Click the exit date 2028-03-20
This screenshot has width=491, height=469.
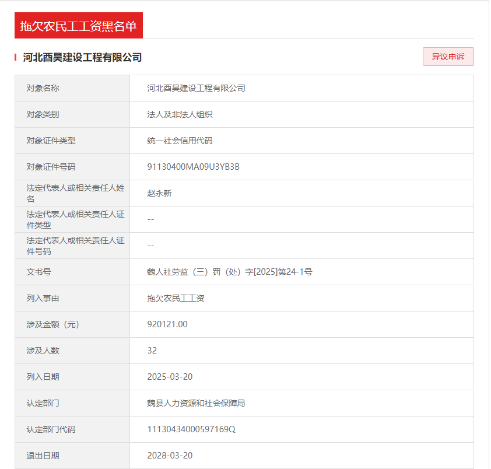click(x=170, y=456)
